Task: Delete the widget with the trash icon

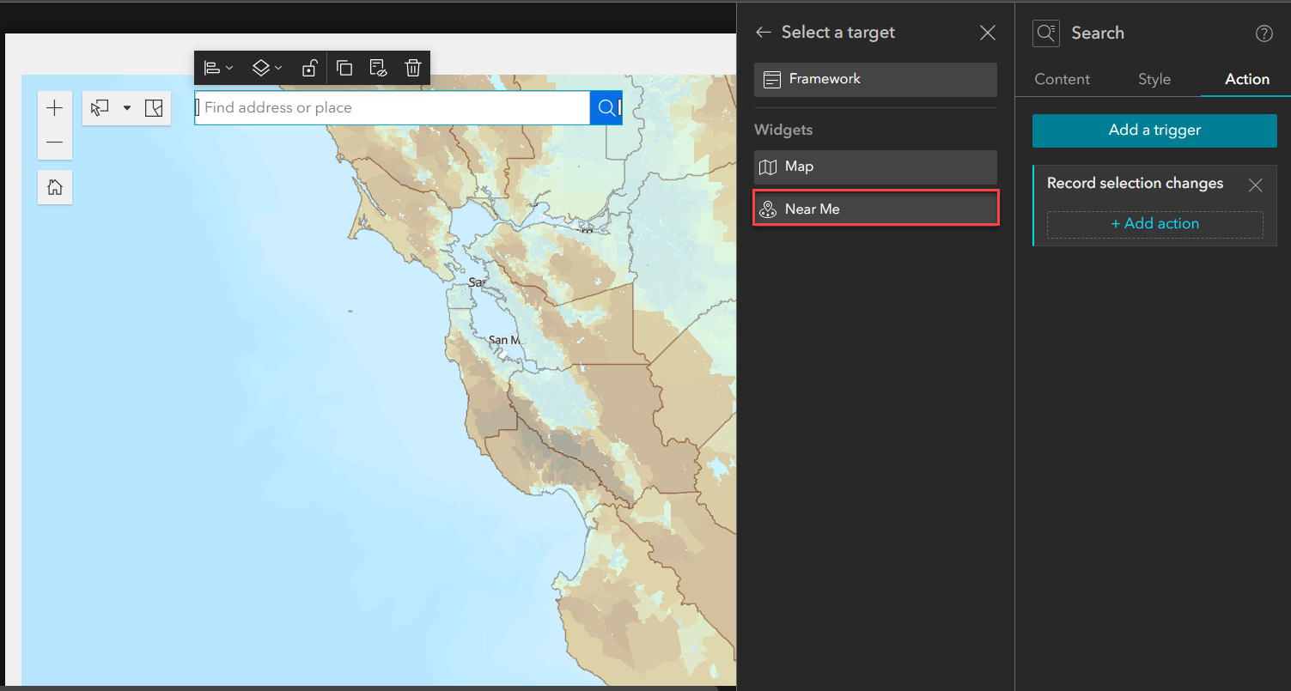Action: click(413, 68)
